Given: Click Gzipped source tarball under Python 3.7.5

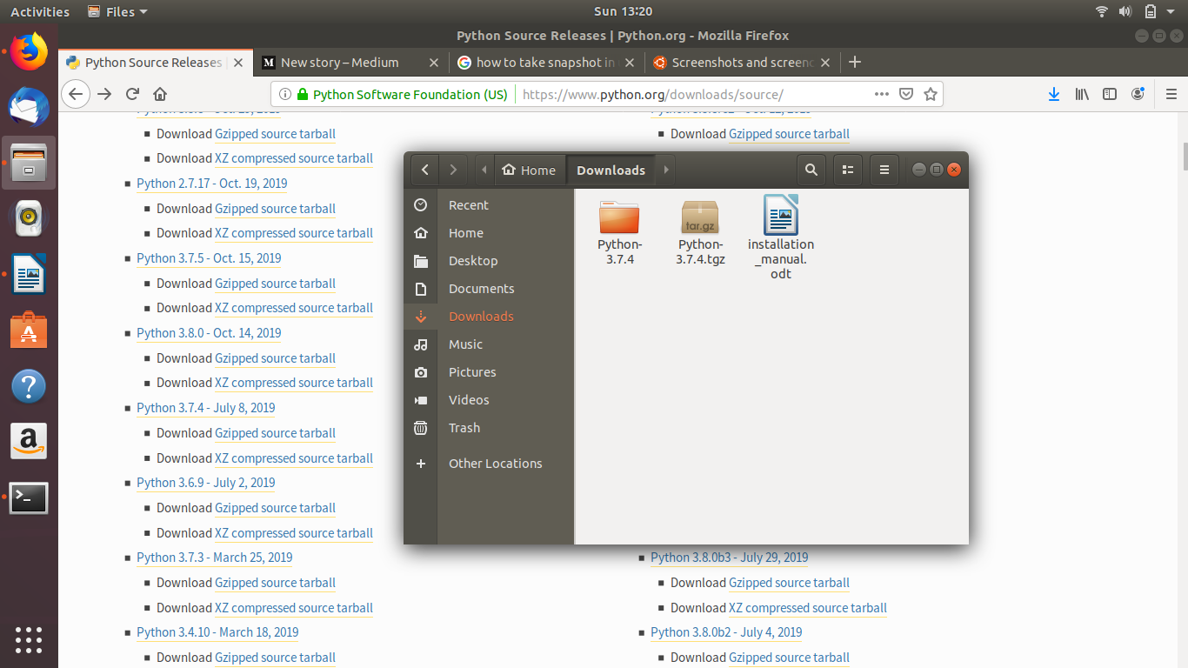Looking at the screenshot, I should pyautogui.click(x=275, y=284).
